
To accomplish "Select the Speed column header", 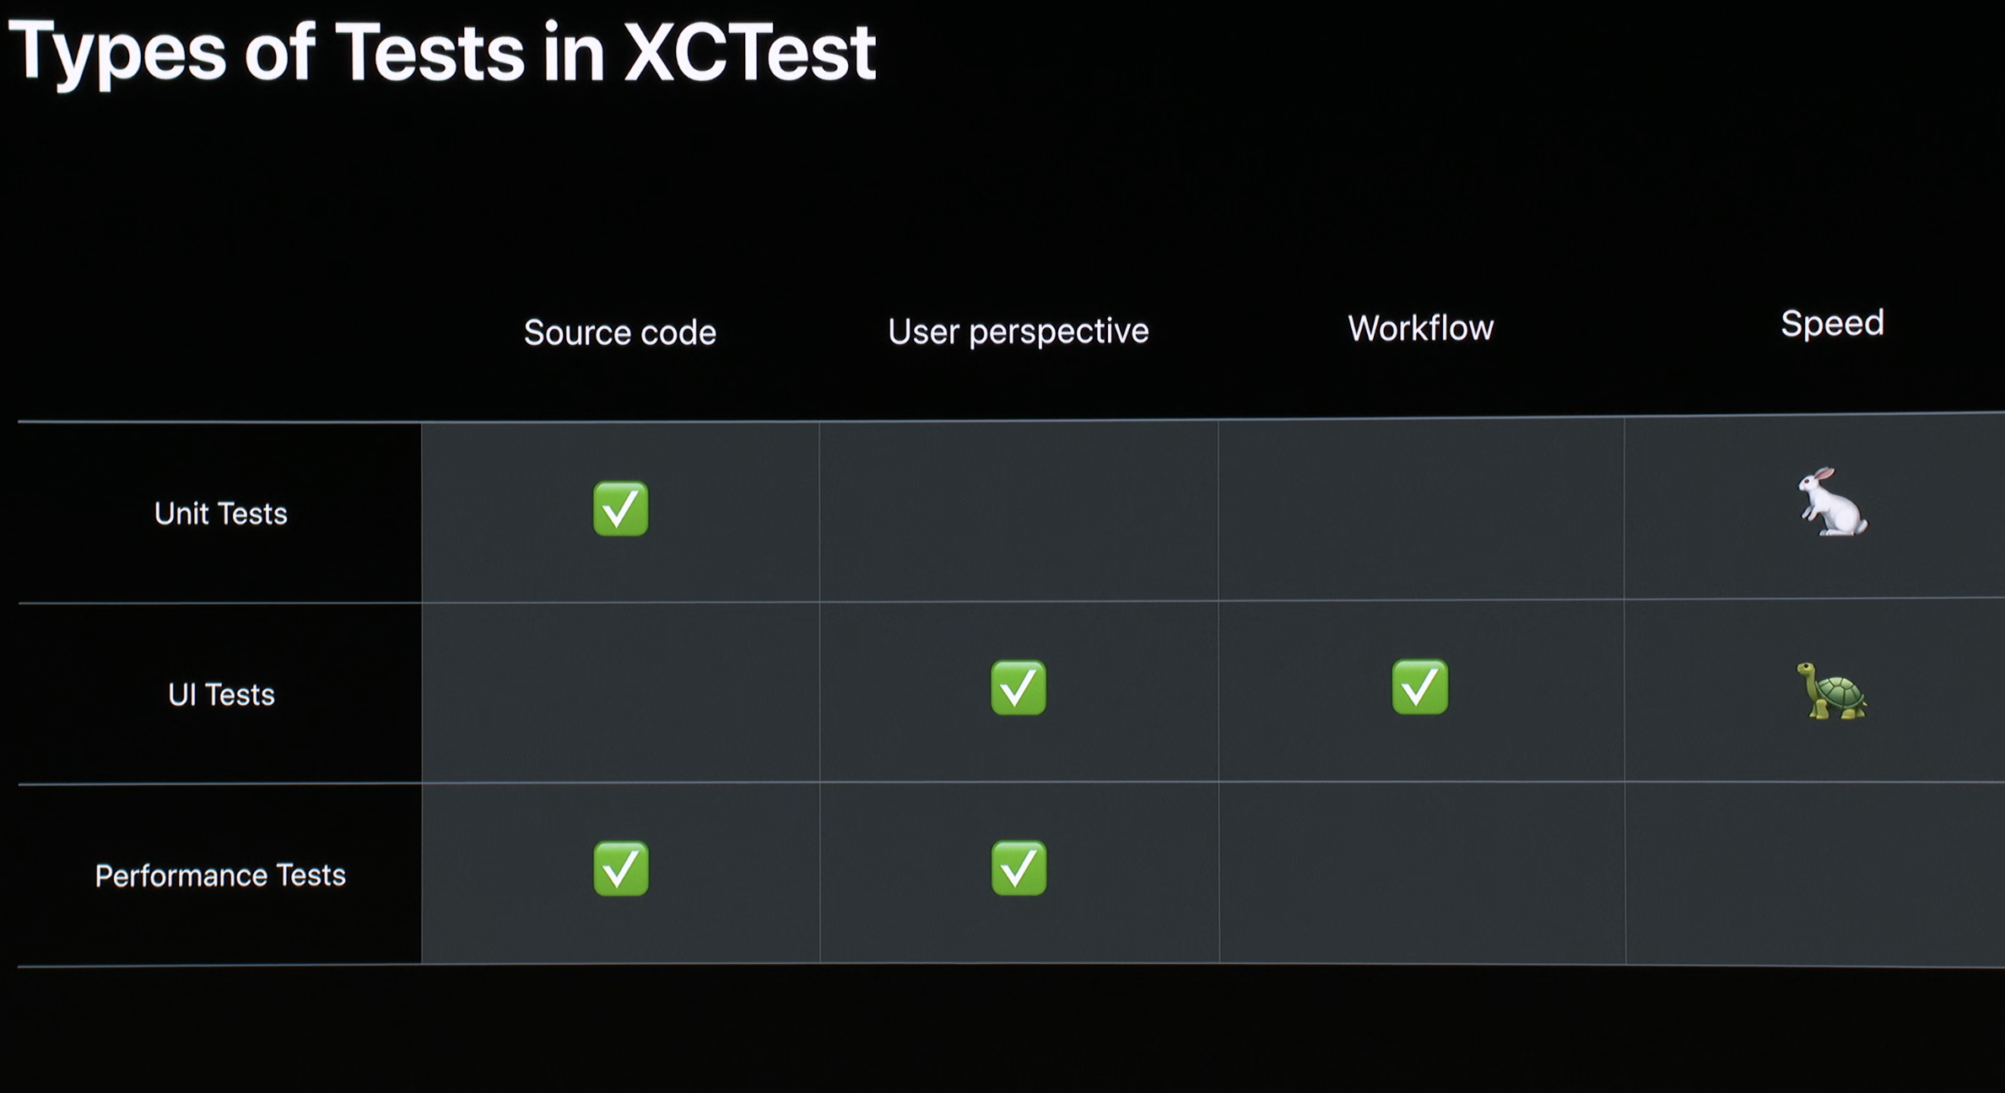I will coord(1832,324).
